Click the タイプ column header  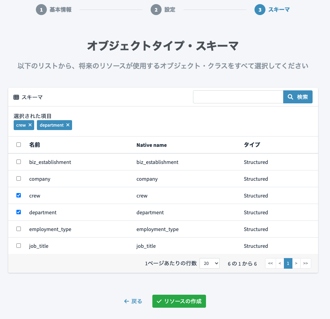[x=252, y=145]
